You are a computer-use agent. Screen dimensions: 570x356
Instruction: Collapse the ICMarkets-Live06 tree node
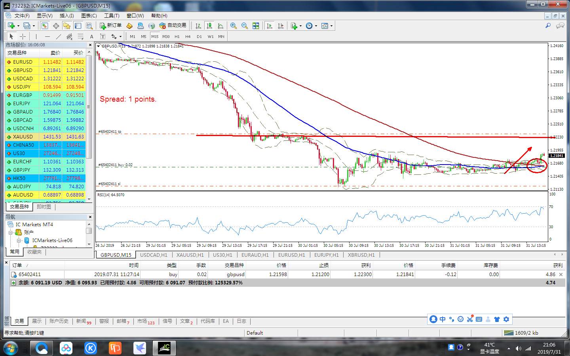[19, 240]
